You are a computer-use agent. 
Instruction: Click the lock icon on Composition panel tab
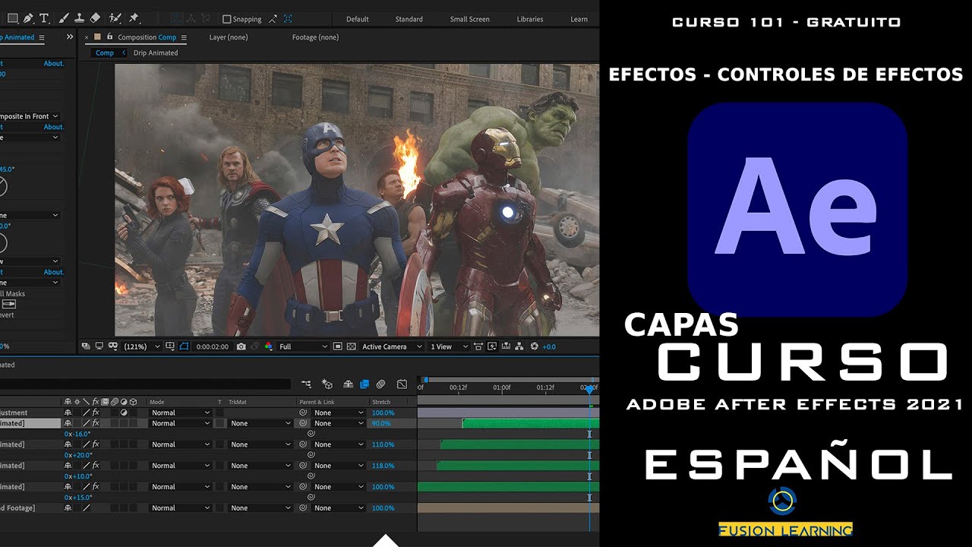coord(110,36)
